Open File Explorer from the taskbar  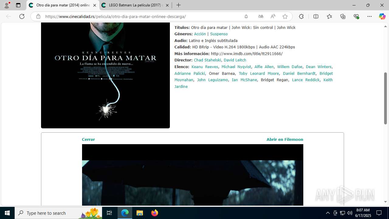pos(139,213)
